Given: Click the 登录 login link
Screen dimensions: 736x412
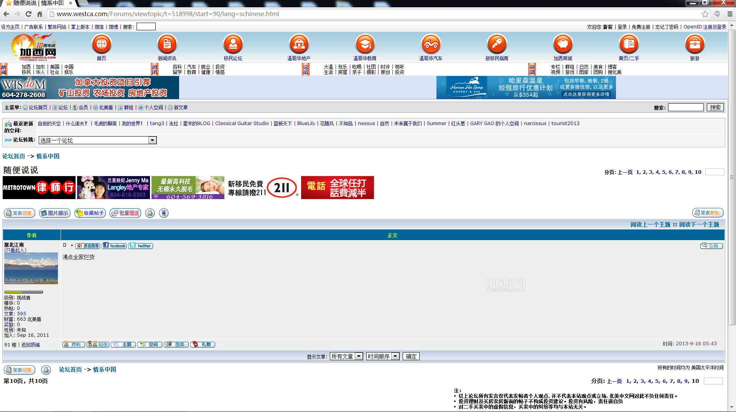Looking at the screenshot, I should (622, 27).
